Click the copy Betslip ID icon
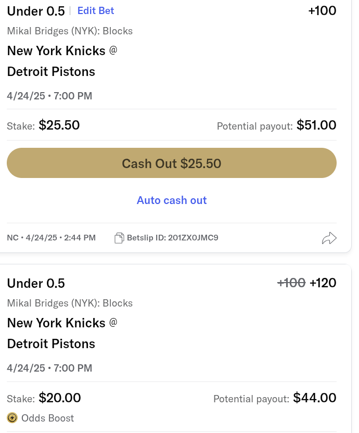This screenshot has height=433, width=359. click(x=119, y=238)
